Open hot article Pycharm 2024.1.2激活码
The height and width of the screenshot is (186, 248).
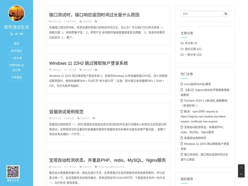(x=204, y=103)
